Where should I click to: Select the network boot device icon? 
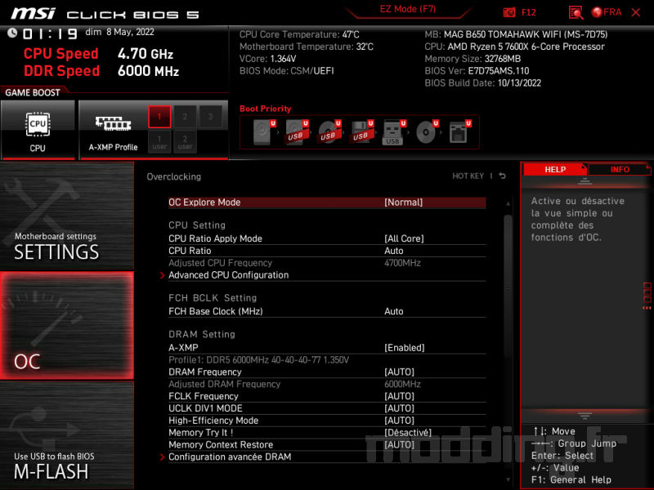pos(459,132)
